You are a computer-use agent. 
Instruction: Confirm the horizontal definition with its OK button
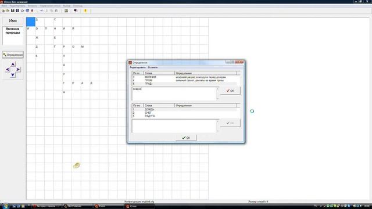[x=230, y=91]
